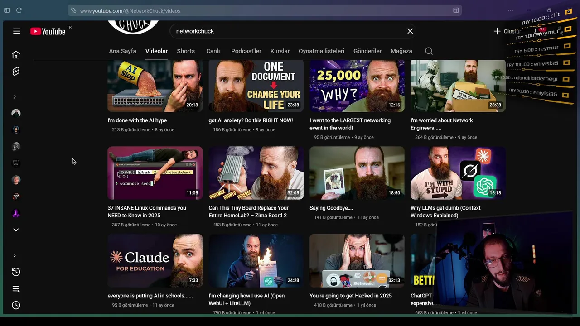This screenshot has height=326, width=580.
Task: Go to Home via sidebar house icon
Action: pos(16,55)
